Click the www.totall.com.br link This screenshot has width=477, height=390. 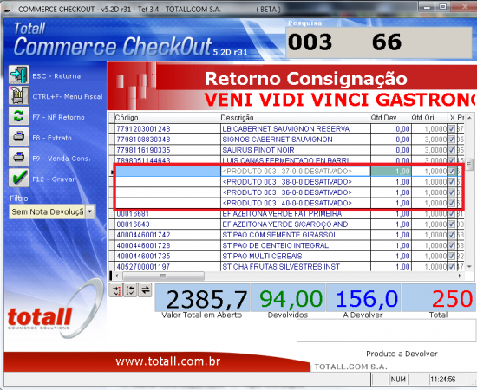pos(168,361)
